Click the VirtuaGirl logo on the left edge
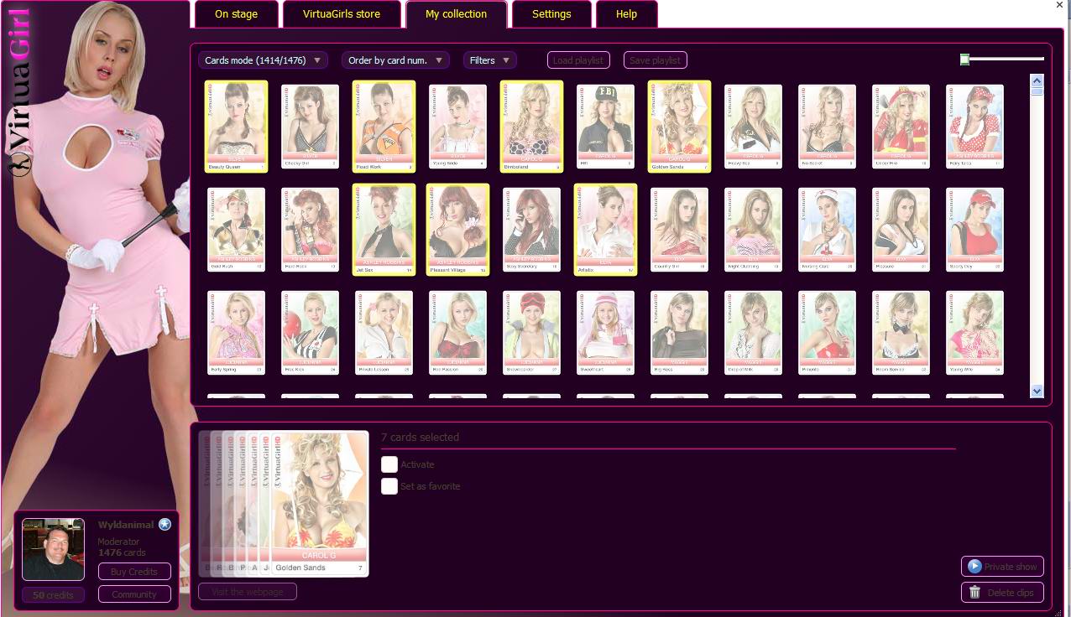The image size is (1071, 617). click(x=18, y=92)
